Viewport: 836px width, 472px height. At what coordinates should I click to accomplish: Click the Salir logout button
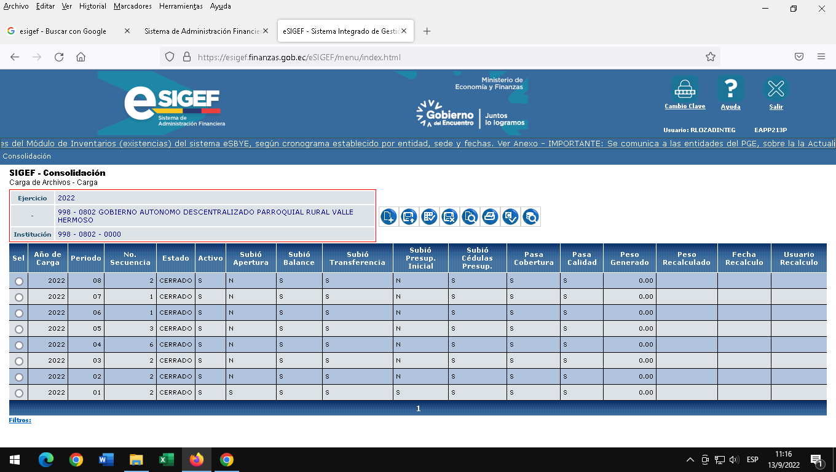[776, 93]
